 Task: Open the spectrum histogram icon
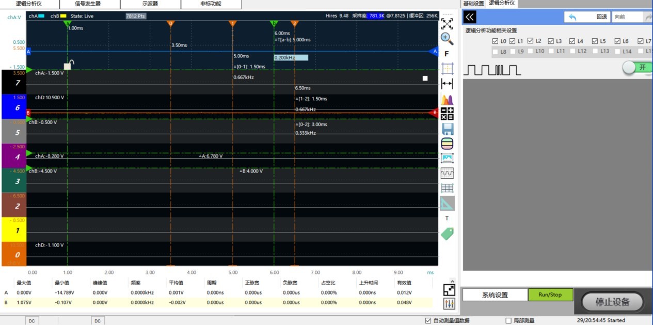click(x=447, y=99)
